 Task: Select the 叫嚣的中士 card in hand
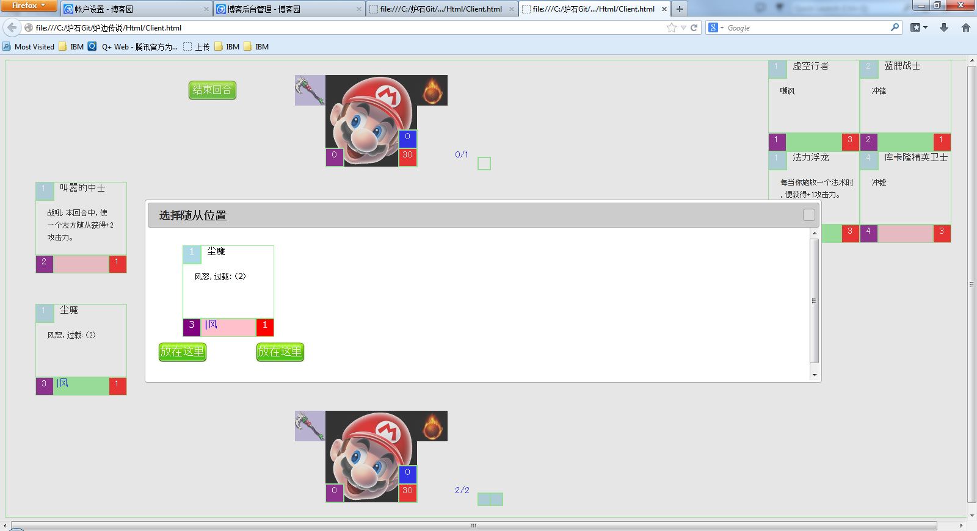(81, 228)
